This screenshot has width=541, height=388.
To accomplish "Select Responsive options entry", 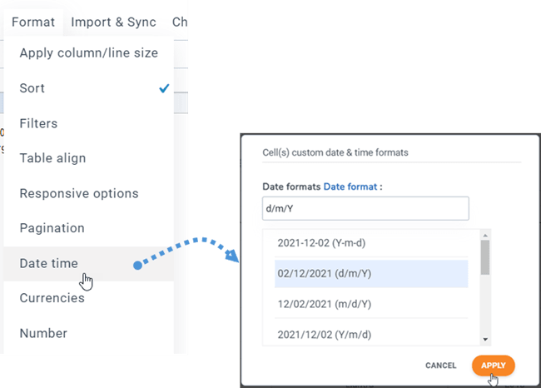I will [x=79, y=193].
